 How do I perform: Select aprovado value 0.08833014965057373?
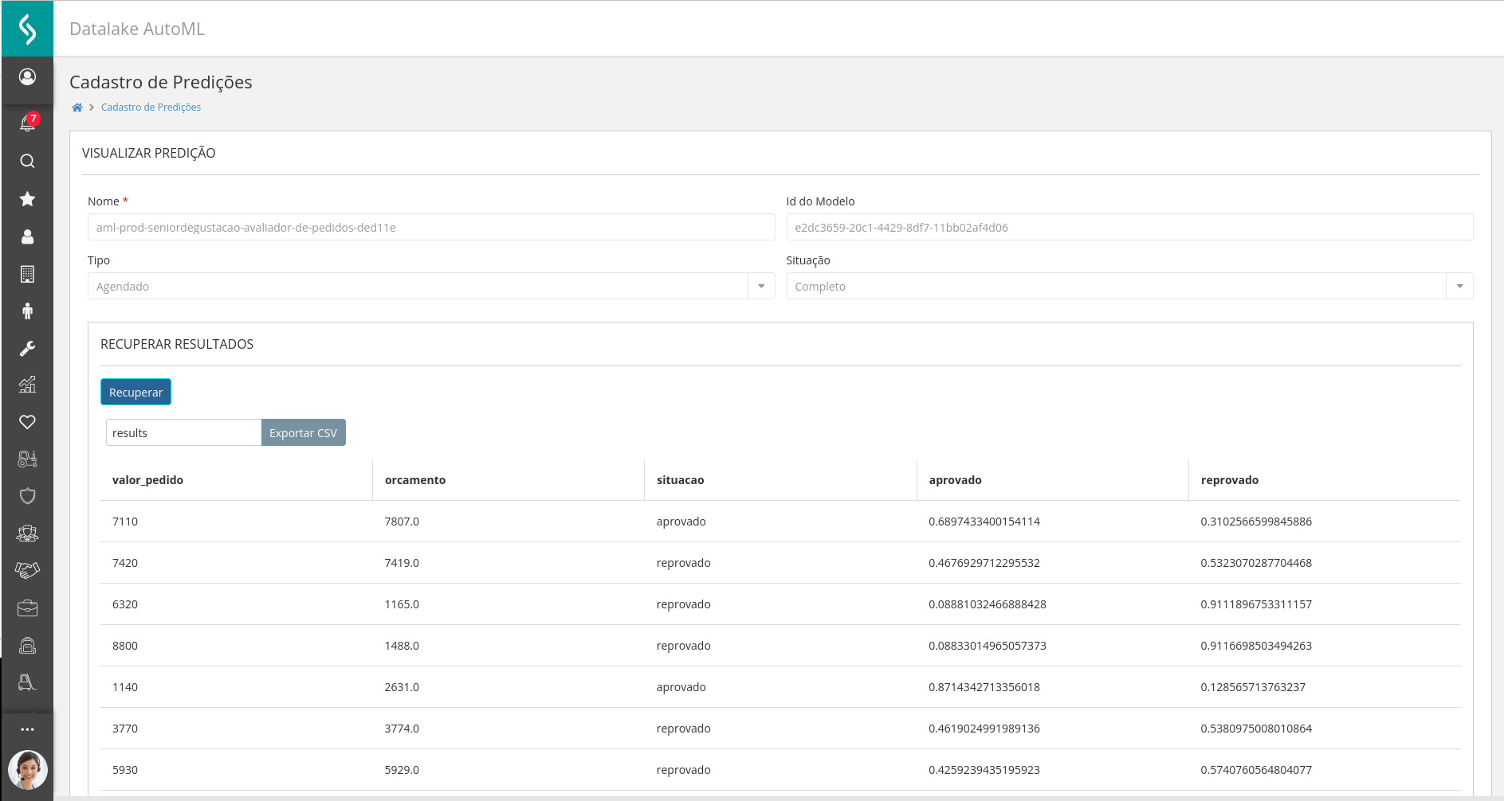pos(988,646)
